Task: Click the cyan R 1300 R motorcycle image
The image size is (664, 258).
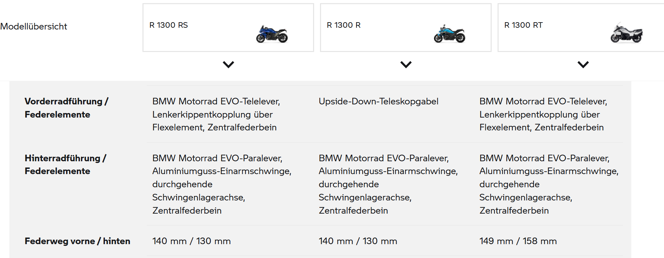Action: tap(449, 34)
